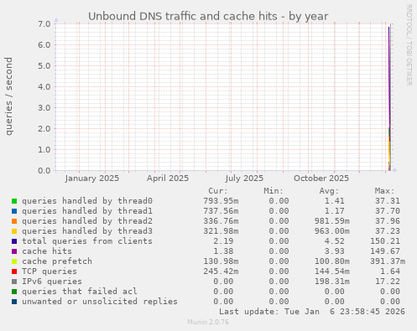Image resolution: width=417 pixels, height=331 pixels.
Task: Click the cache hits max value 149.67
Action: pos(385,251)
